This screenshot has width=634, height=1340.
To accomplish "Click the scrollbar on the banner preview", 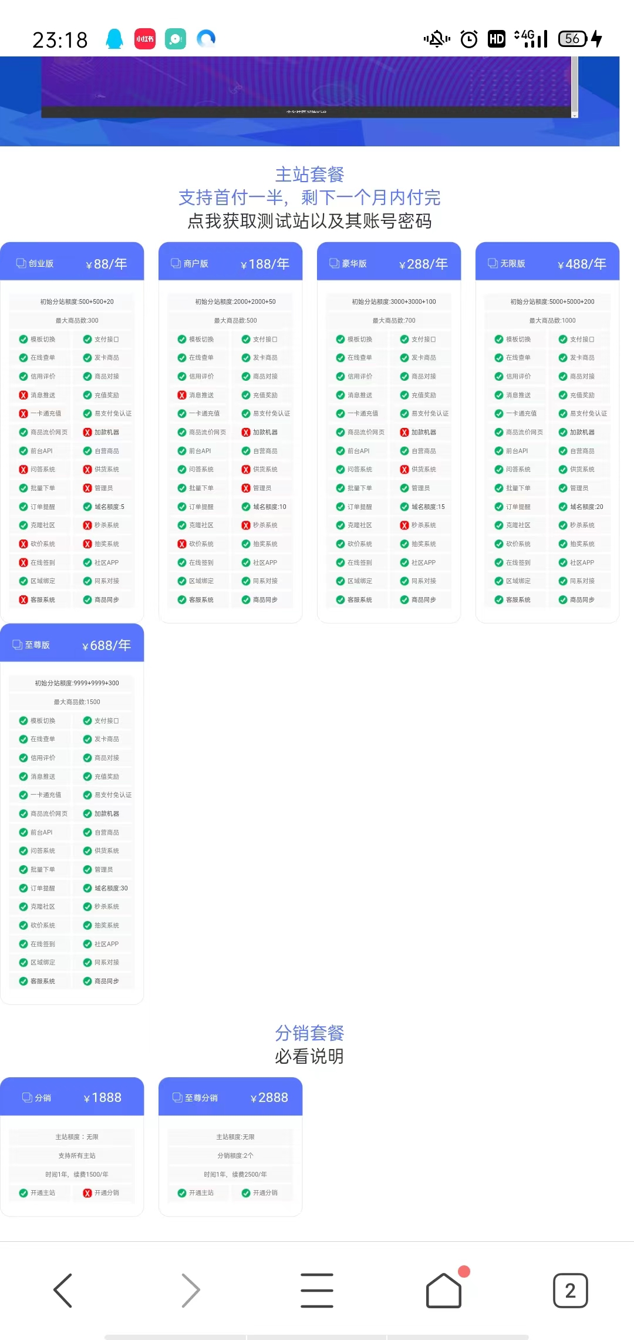I will coord(575,88).
